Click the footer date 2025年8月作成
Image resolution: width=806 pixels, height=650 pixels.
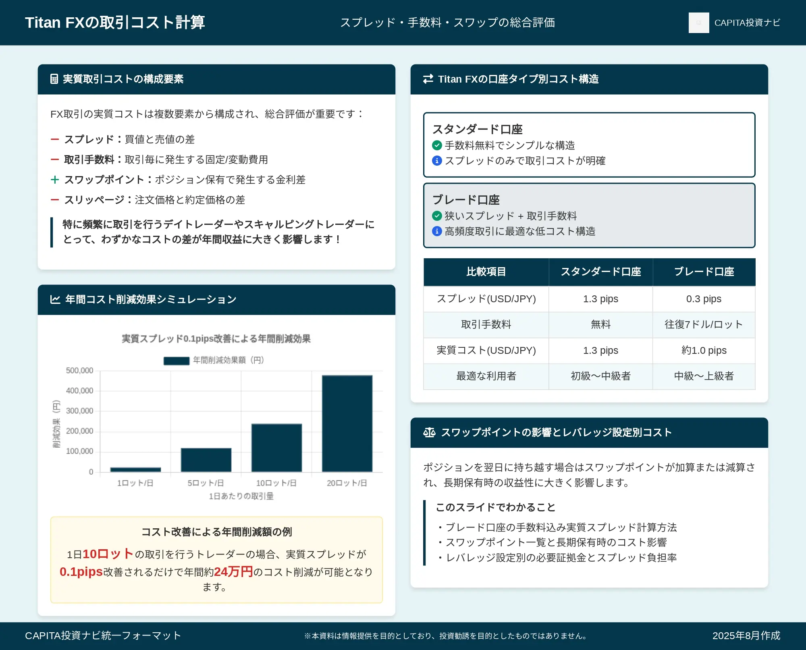tap(746, 636)
